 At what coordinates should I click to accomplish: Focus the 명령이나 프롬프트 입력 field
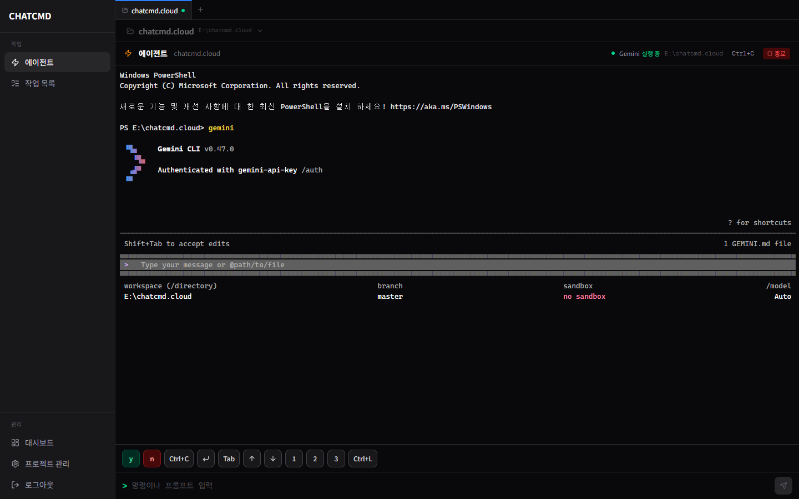pos(449,486)
